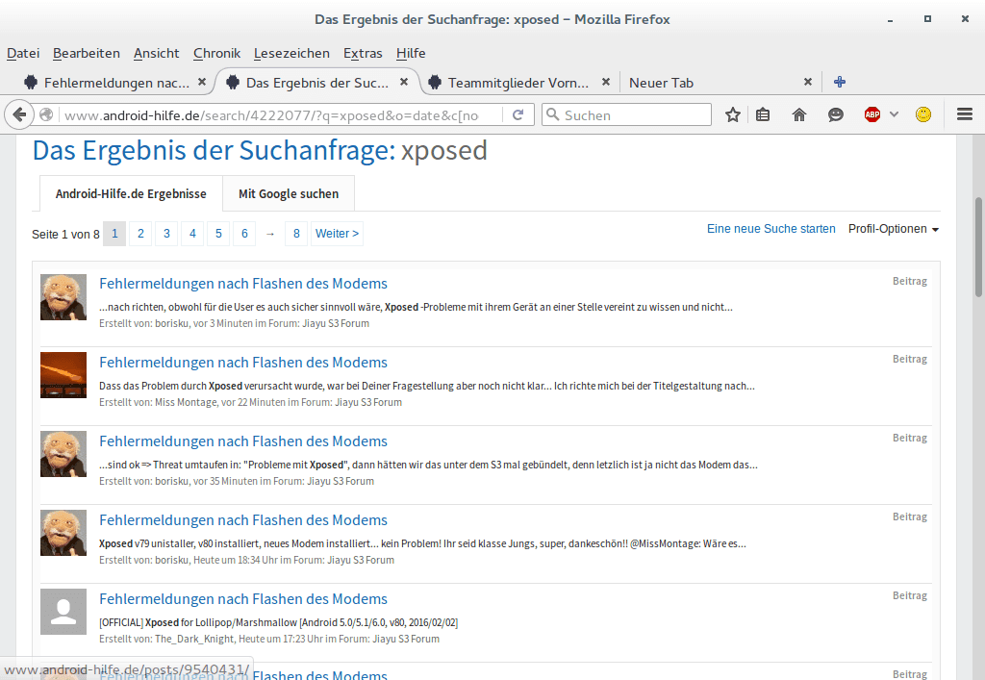Go to results page 2
Screen dimensions: 985x680
pos(140,234)
